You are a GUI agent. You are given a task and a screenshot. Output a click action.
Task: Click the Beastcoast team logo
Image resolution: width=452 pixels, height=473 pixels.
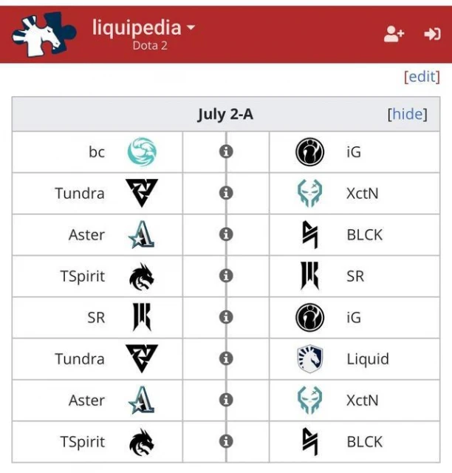[x=142, y=152]
